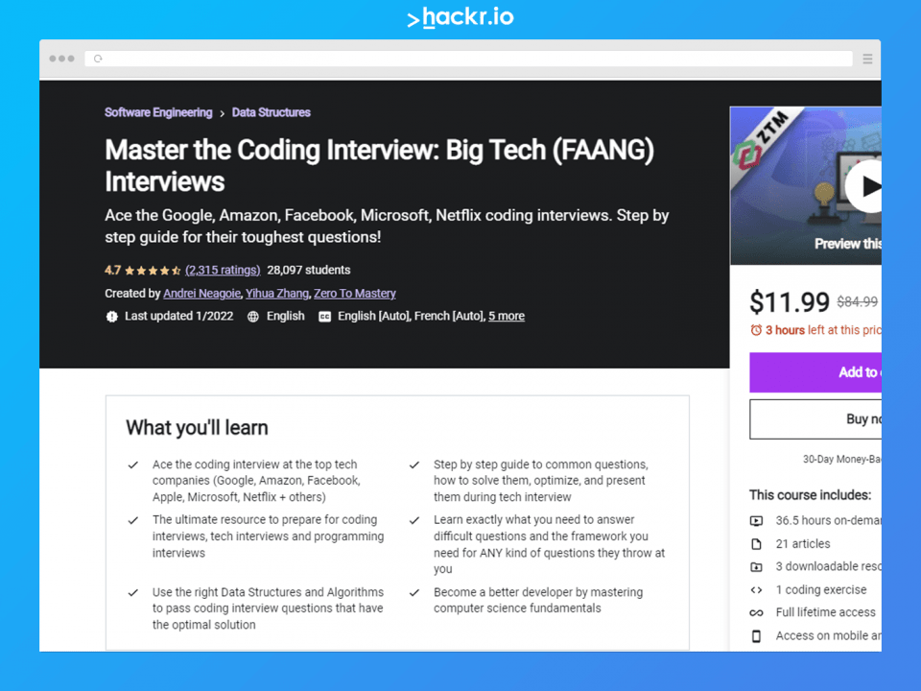Click checkmark beside 'Ace the coding interview'
This screenshot has width=921, height=691.
click(x=133, y=465)
